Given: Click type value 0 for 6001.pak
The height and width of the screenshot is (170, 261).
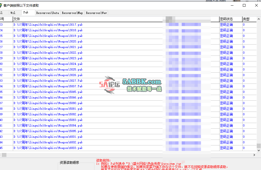Looking at the screenshot, I should 244,137.
